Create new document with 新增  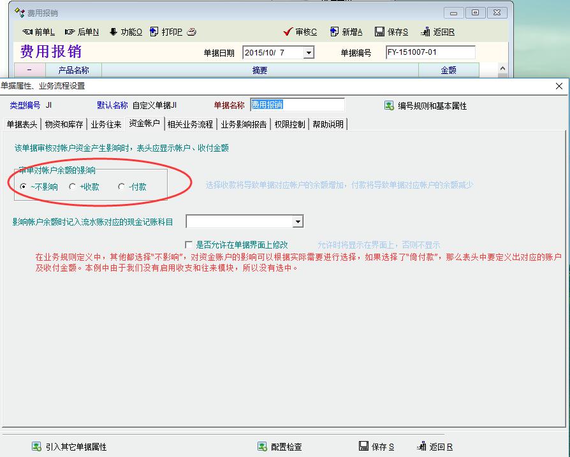tap(333, 32)
